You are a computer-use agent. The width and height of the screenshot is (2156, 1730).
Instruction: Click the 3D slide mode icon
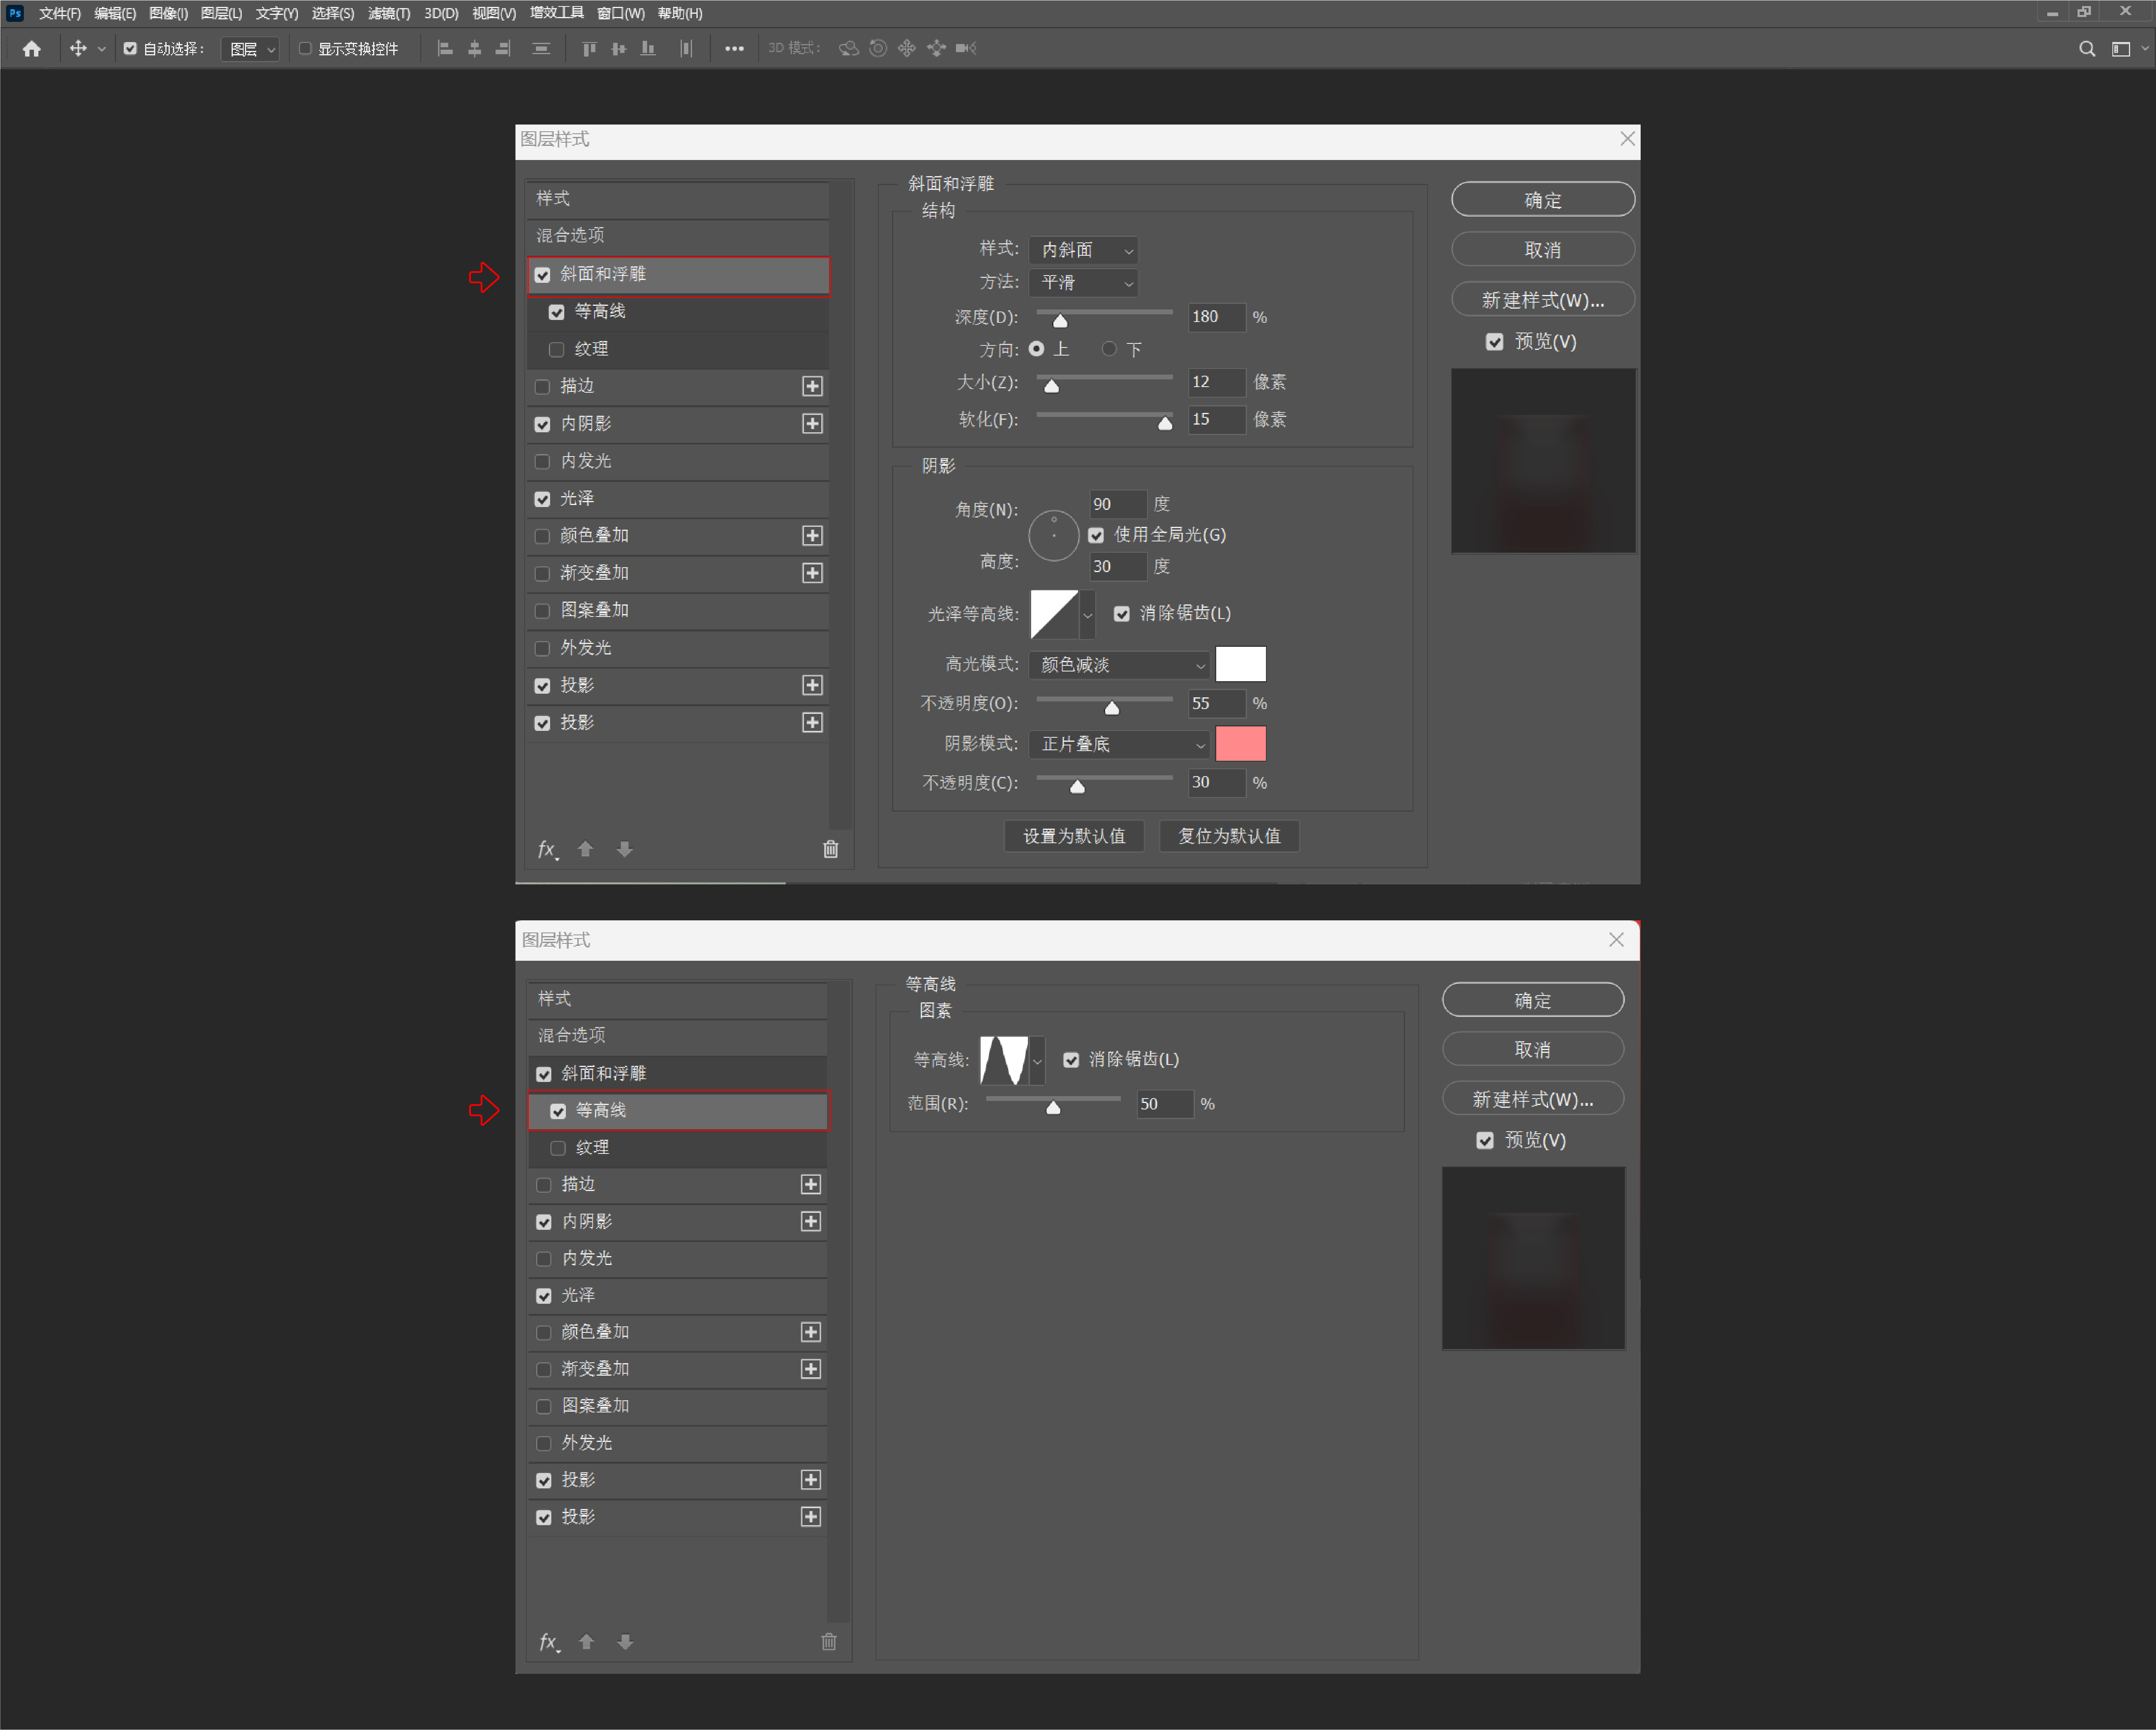point(936,48)
